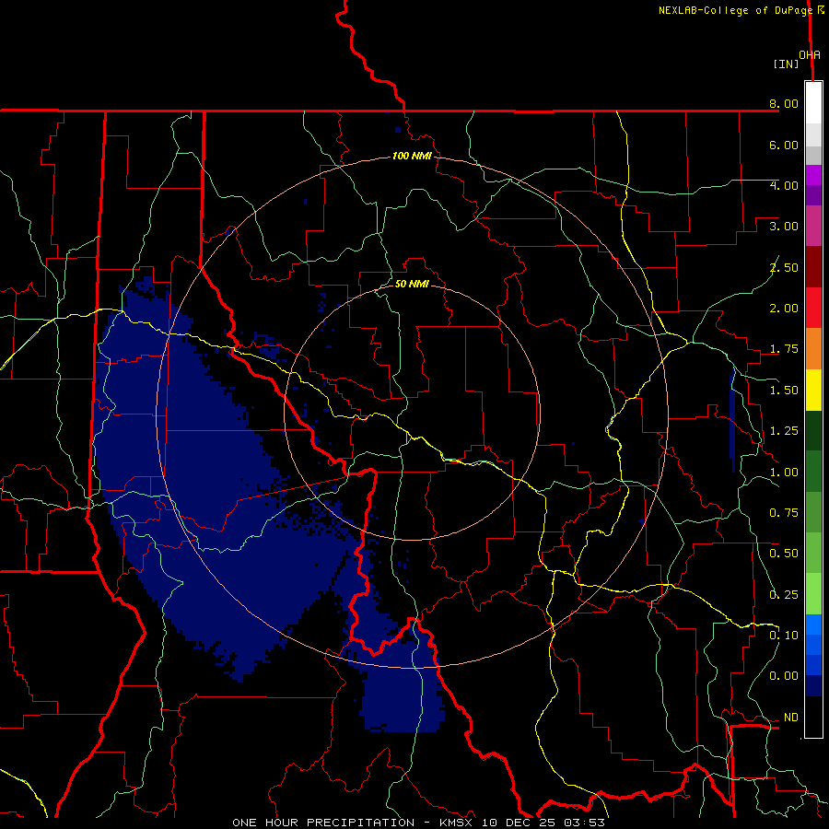Click the [IN] units label
Viewport: 829px width, 829px height.
tap(786, 64)
